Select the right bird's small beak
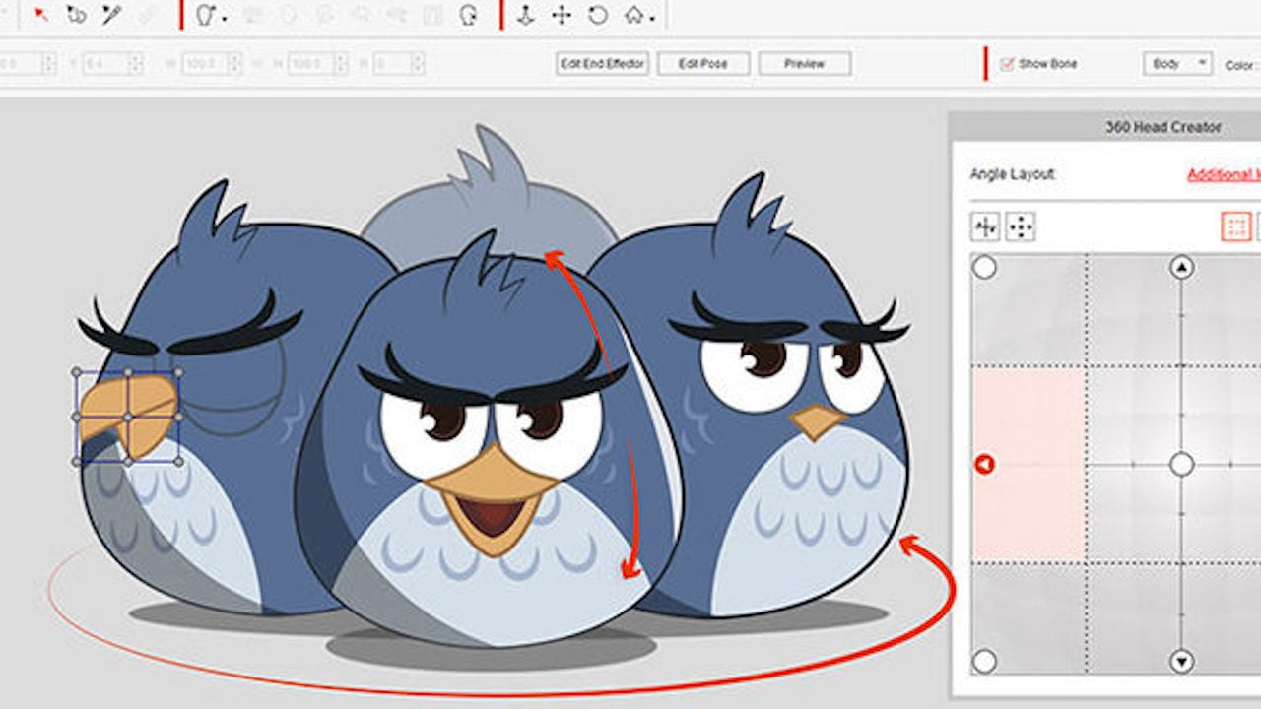1261x709 pixels. point(818,421)
